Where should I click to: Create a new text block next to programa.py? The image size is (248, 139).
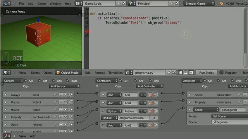[x=169, y=73]
